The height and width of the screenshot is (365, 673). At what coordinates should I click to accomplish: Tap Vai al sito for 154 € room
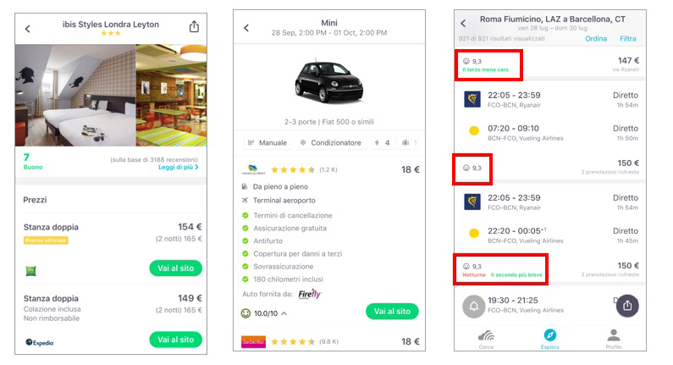175,268
